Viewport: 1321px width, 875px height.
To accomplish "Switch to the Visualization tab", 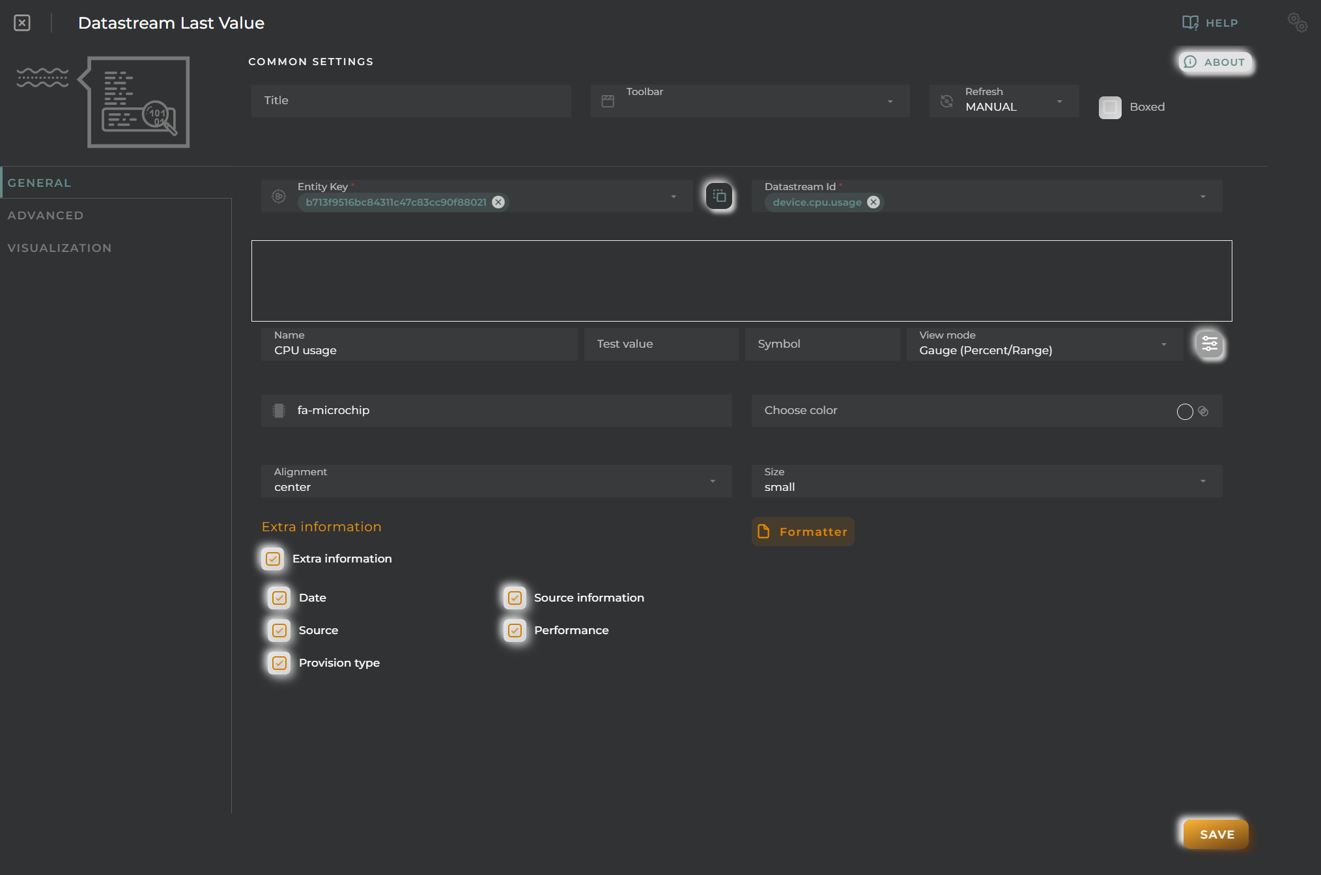I will (116, 248).
